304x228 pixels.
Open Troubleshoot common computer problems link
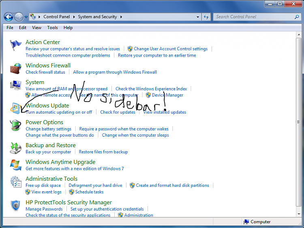click(68, 55)
